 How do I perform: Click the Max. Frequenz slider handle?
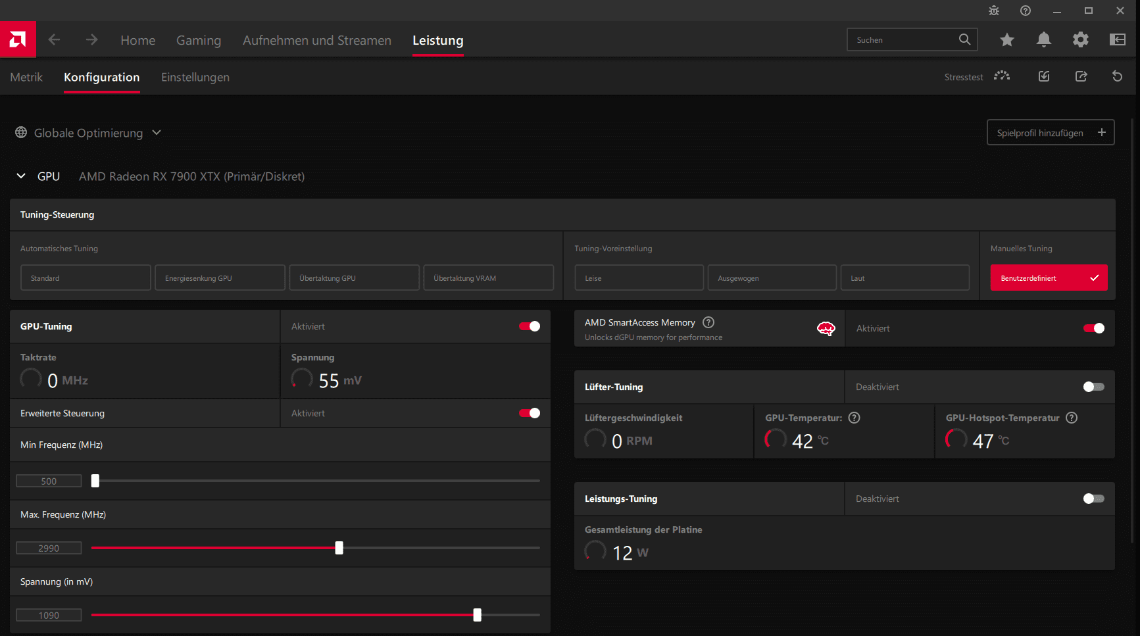pos(339,548)
